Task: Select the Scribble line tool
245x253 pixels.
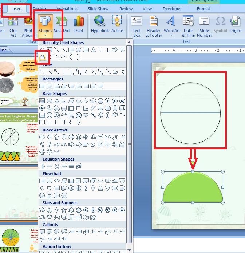Action: [122, 72]
